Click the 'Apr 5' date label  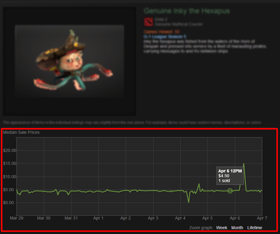tap(207, 218)
